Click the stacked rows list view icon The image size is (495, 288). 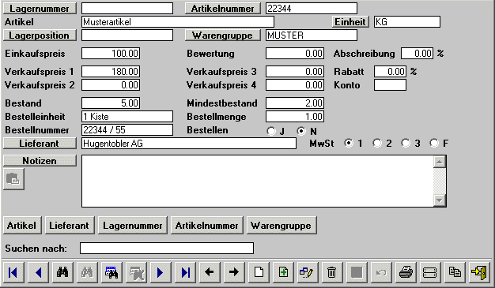click(430, 272)
